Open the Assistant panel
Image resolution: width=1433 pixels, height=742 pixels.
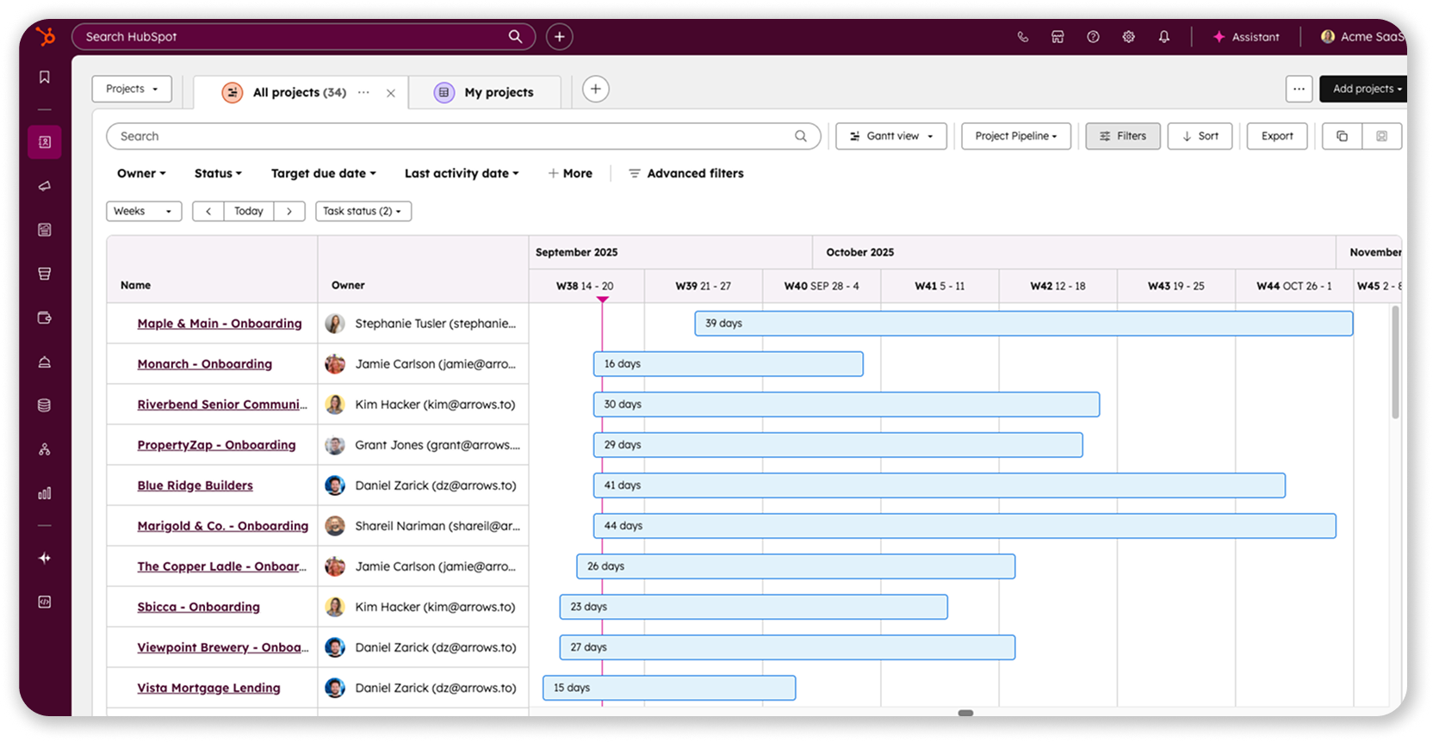[x=1245, y=37]
